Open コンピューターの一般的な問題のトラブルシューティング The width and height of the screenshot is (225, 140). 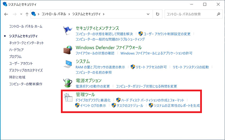pos(110,39)
